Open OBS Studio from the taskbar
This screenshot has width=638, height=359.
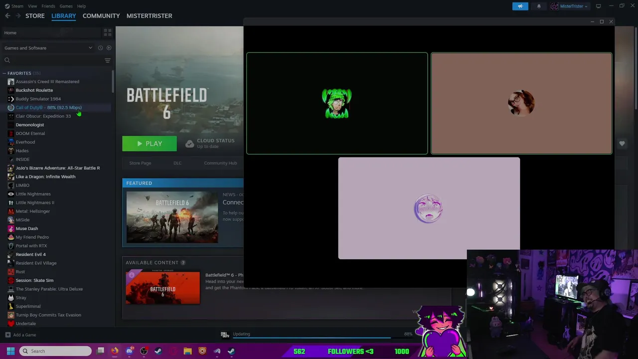pyautogui.click(x=144, y=351)
